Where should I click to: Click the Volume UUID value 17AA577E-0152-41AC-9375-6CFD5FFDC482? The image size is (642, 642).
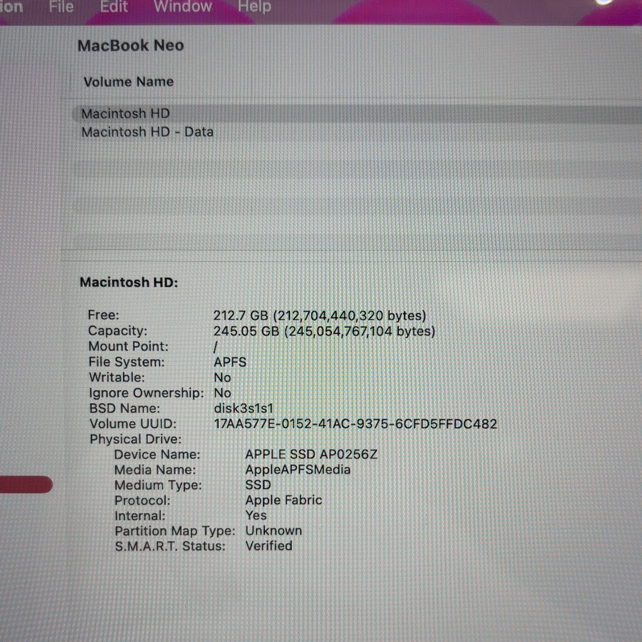point(356,424)
